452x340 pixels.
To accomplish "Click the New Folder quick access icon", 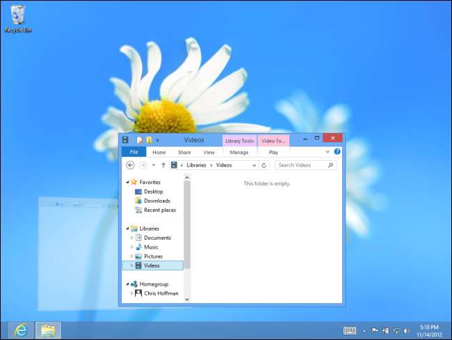I will click(x=149, y=140).
